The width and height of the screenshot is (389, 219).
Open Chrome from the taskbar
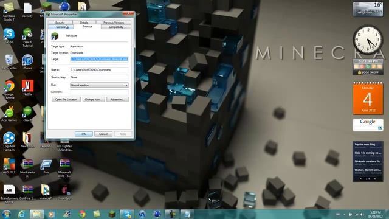coord(82,214)
